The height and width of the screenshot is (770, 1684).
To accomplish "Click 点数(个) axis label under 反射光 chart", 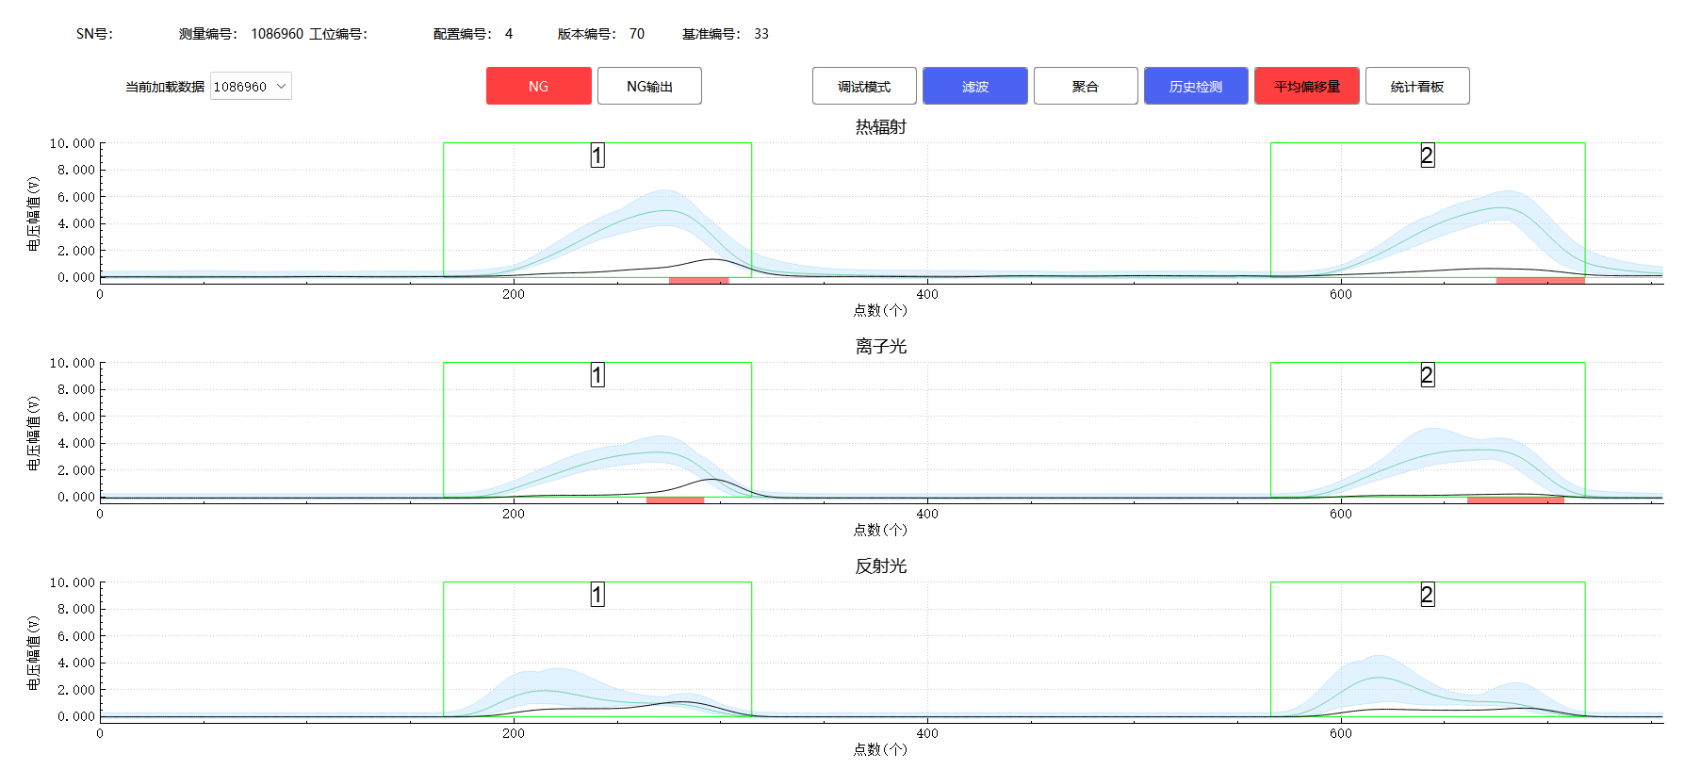I will point(880,749).
